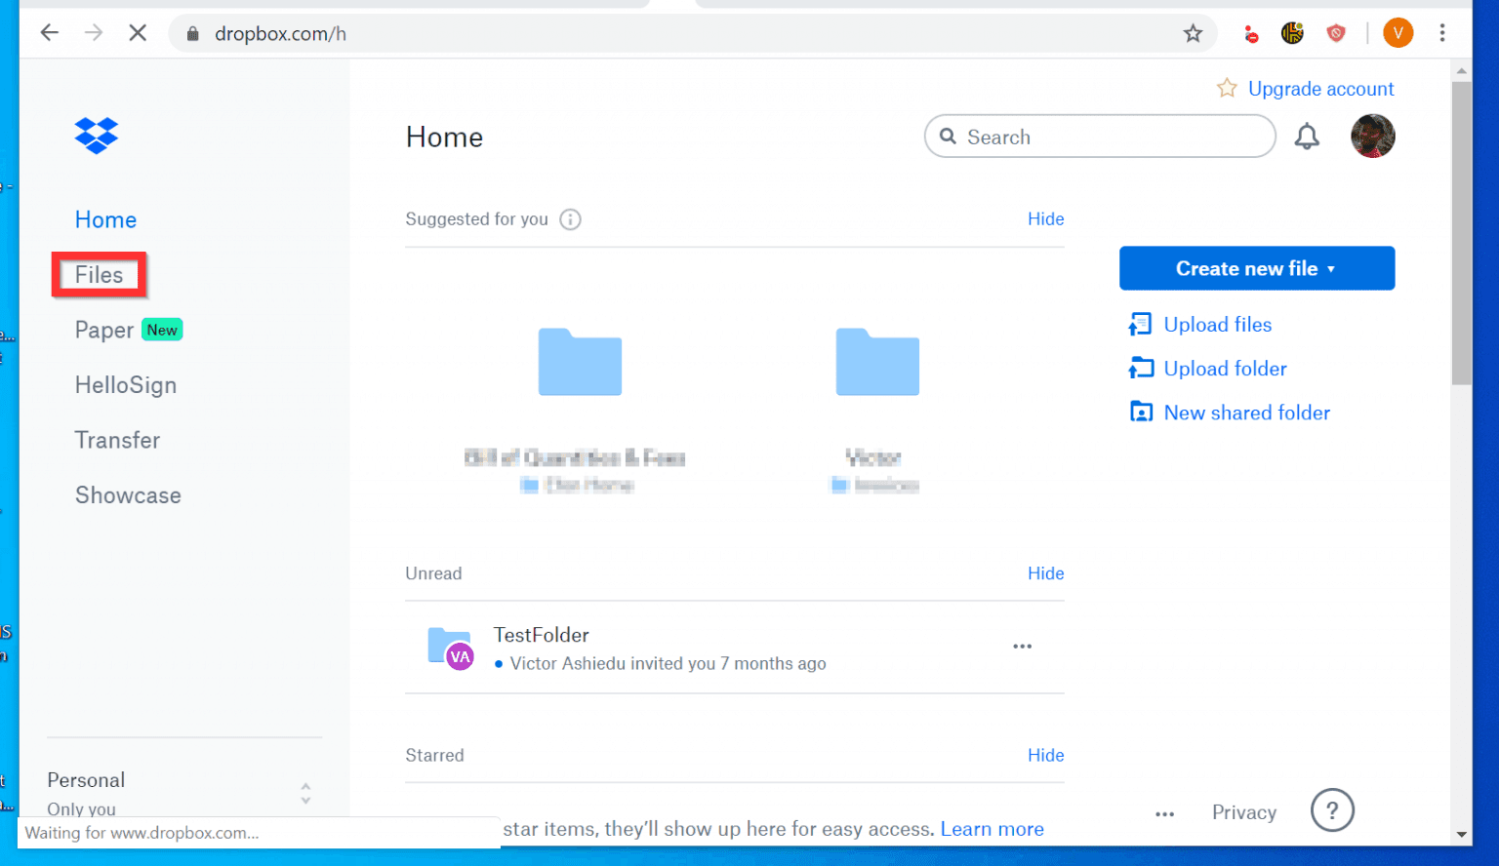This screenshot has height=866, width=1499.
Task: Open notifications bell icon
Action: pos(1307,137)
